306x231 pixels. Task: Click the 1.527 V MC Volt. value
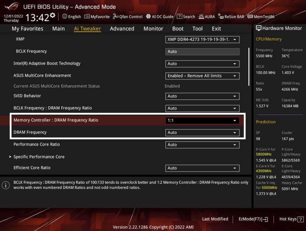pyautogui.click(x=262, y=106)
